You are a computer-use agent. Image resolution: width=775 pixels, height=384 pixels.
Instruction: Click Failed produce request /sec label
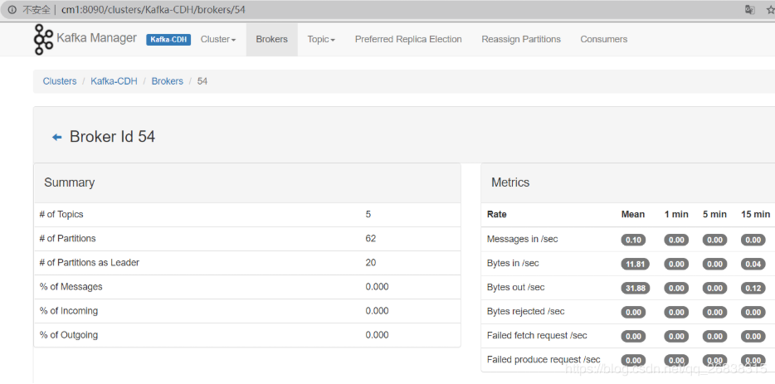tap(543, 360)
